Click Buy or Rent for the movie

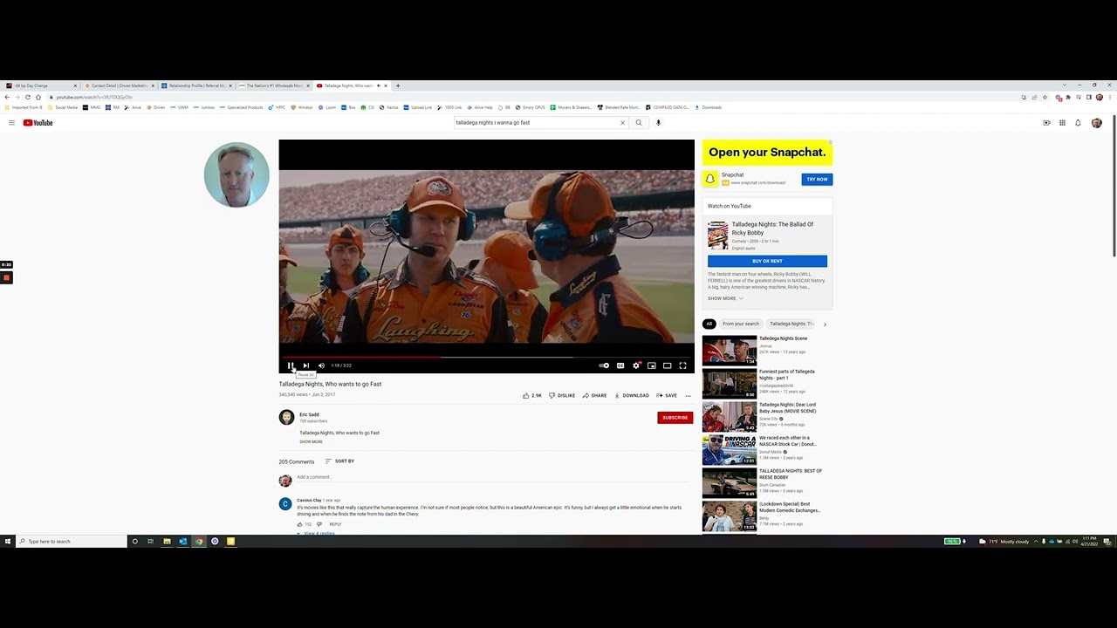coord(767,261)
